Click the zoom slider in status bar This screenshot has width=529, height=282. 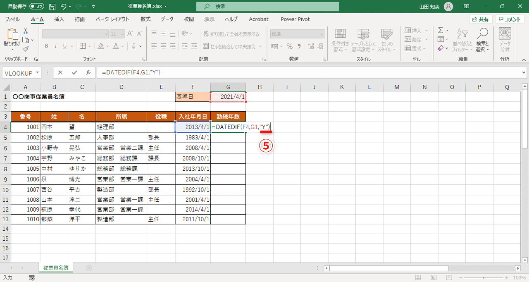(484, 278)
